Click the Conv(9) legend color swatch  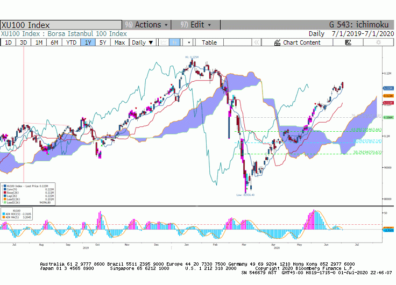pos(5,189)
